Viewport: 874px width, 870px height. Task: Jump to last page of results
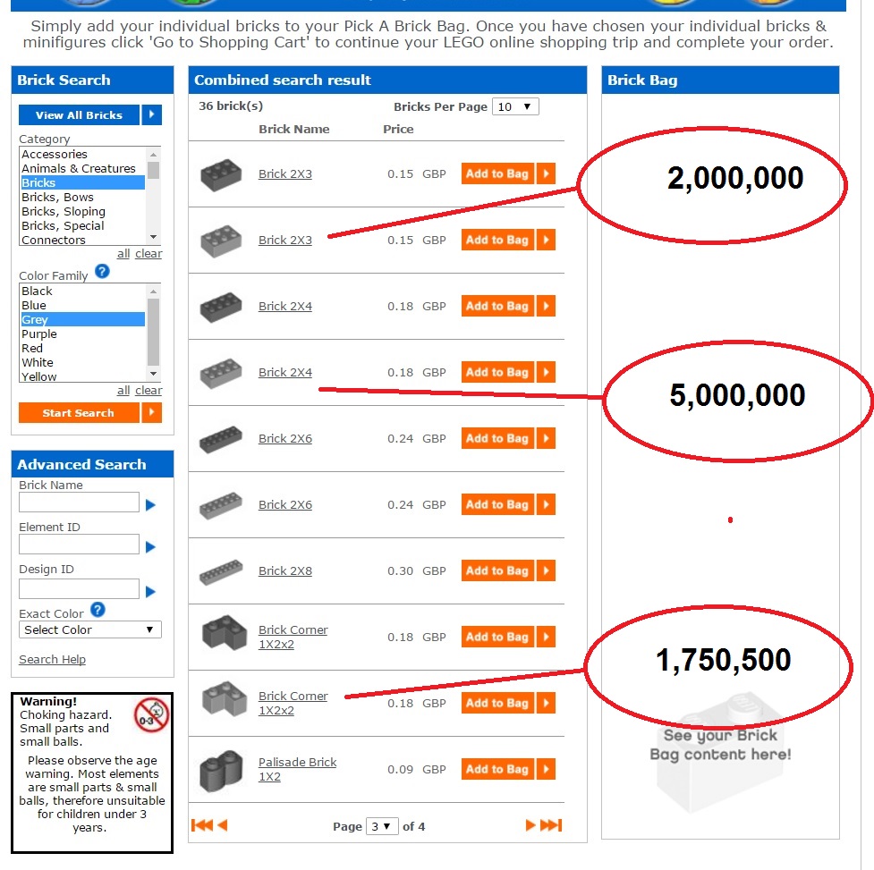pyautogui.click(x=551, y=825)
